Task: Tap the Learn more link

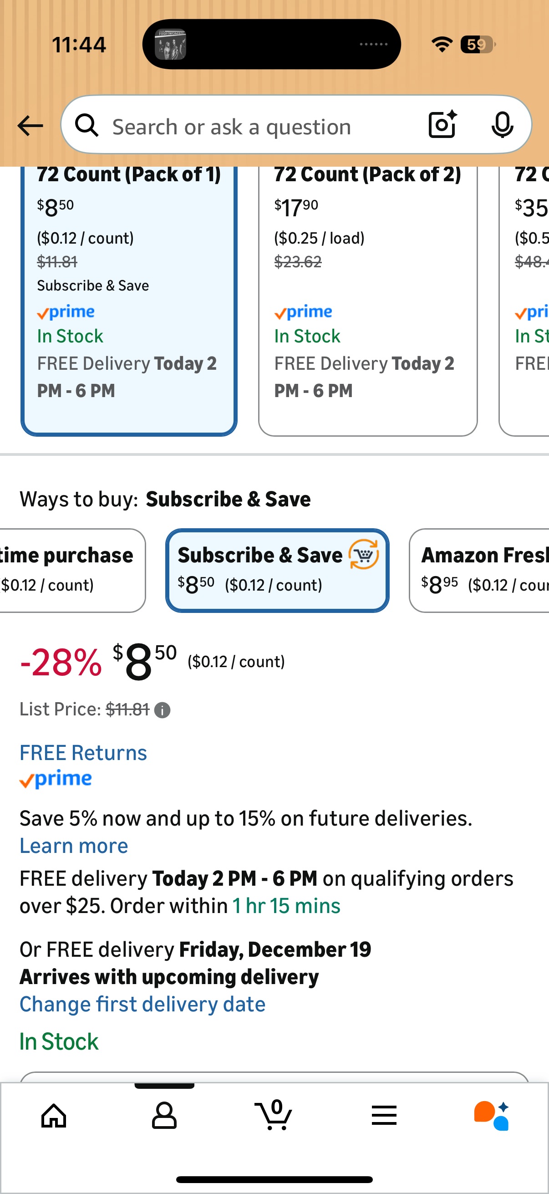Action: 74,846
